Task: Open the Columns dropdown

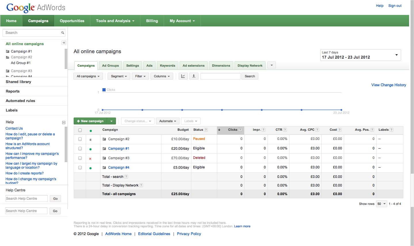Action: point(162,76)
